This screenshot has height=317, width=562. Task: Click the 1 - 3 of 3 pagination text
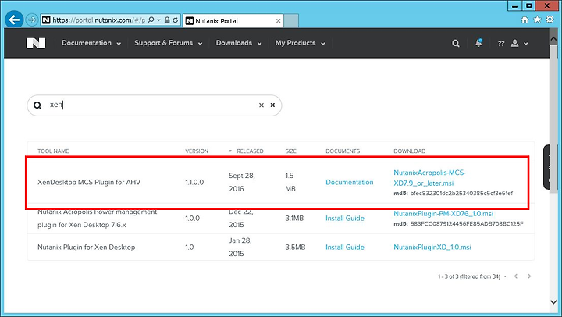pos(469,276)
